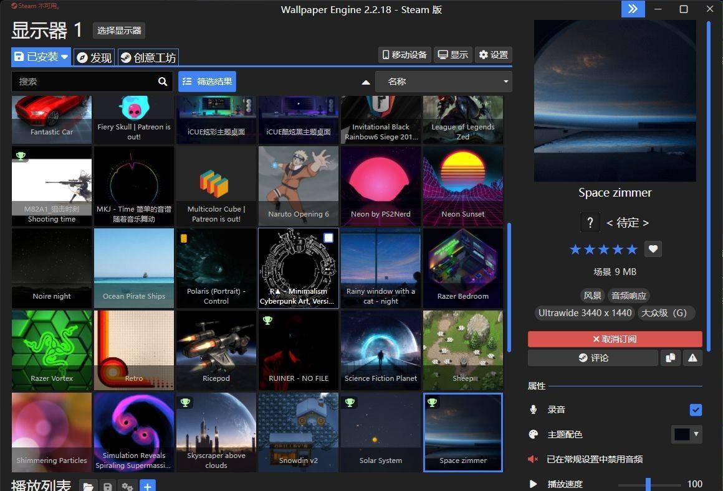Click the favorite heart icon
This screenshot has height=491, width=723.
pos(653,249)
